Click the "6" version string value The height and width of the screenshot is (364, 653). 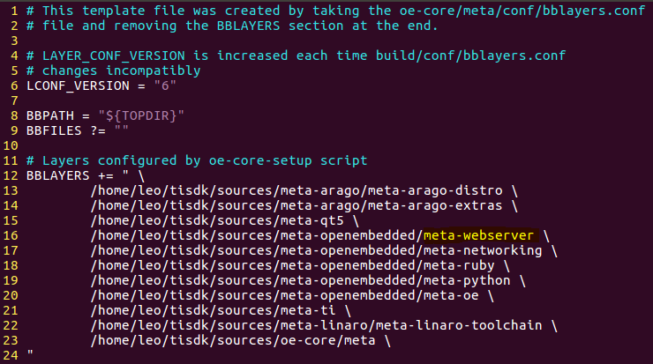coord(165,85)
